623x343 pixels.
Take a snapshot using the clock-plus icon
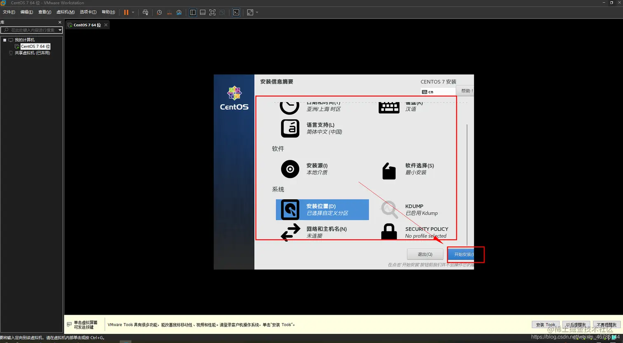pyautogui.click(x=159, y=12)
